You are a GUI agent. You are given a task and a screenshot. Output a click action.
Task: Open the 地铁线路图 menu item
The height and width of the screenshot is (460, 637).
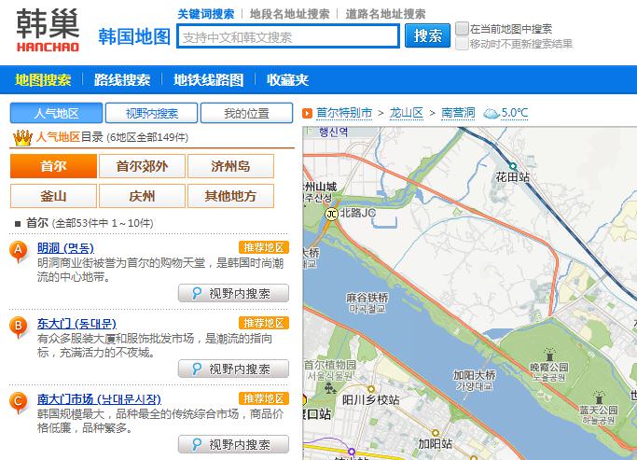pos(208,79)
